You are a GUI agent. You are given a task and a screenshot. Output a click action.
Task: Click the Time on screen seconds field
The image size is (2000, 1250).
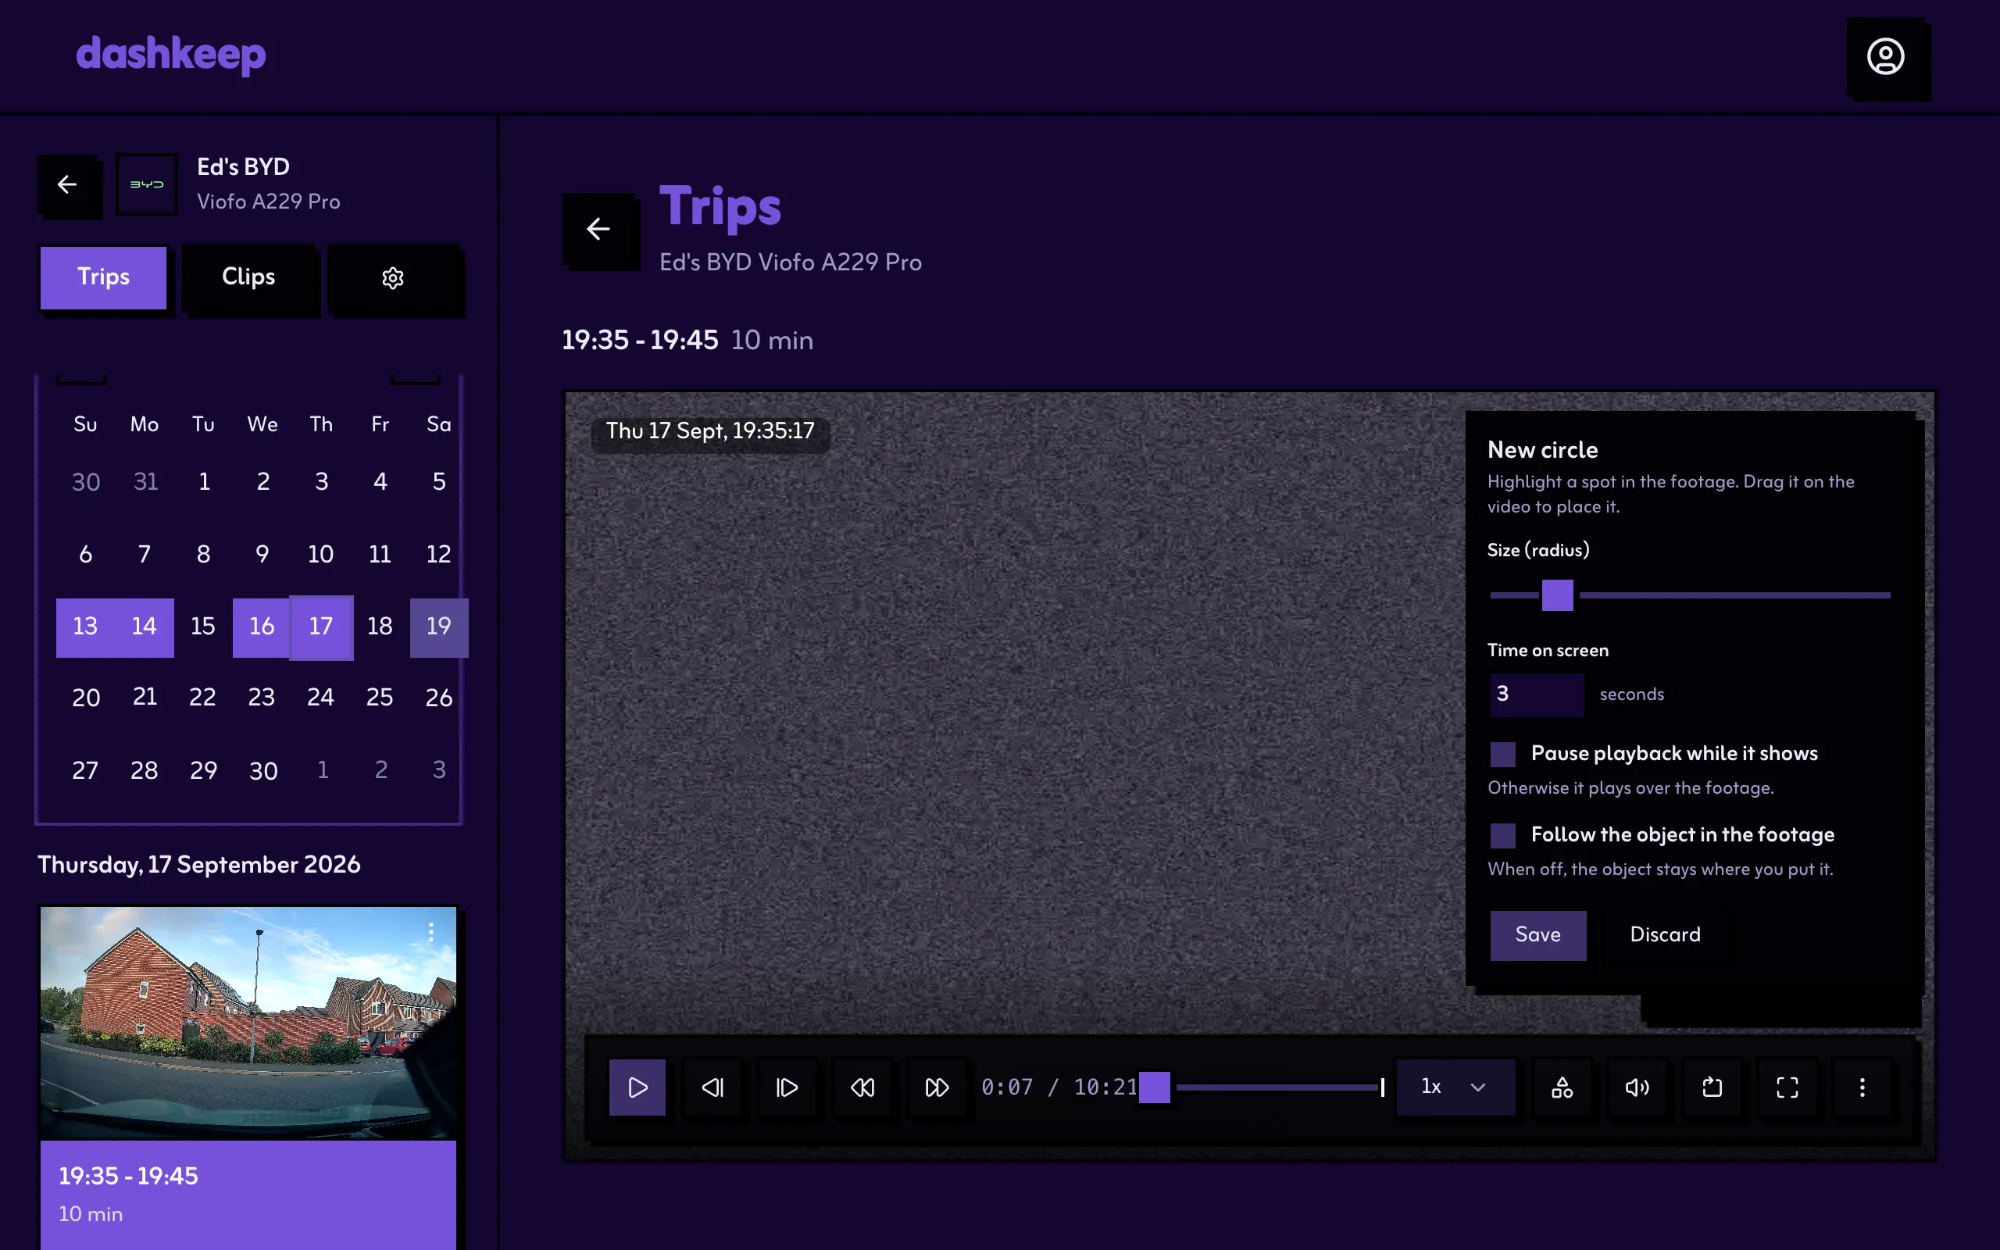coord(1537,695)
